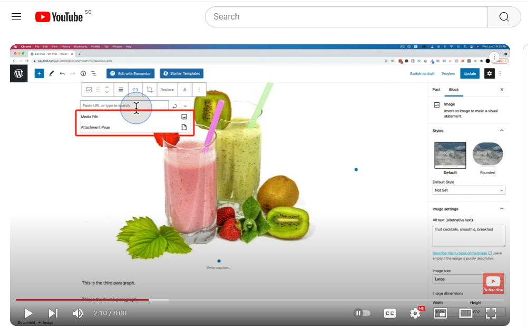Move the block up with the arrow

coord(107,88)
